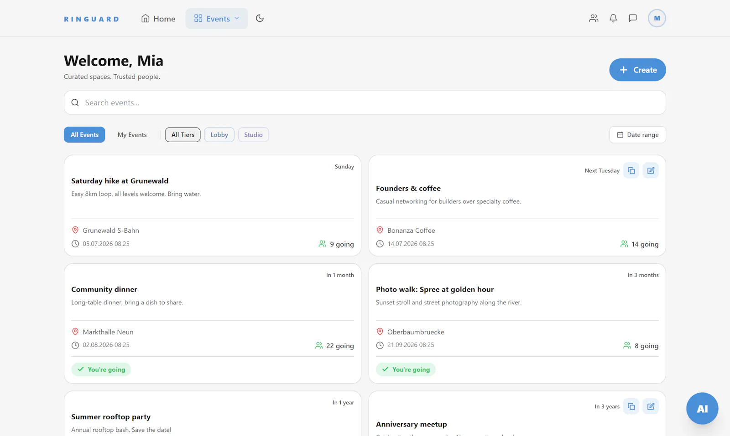Open the Events dropdown menu

click(217, 19)
